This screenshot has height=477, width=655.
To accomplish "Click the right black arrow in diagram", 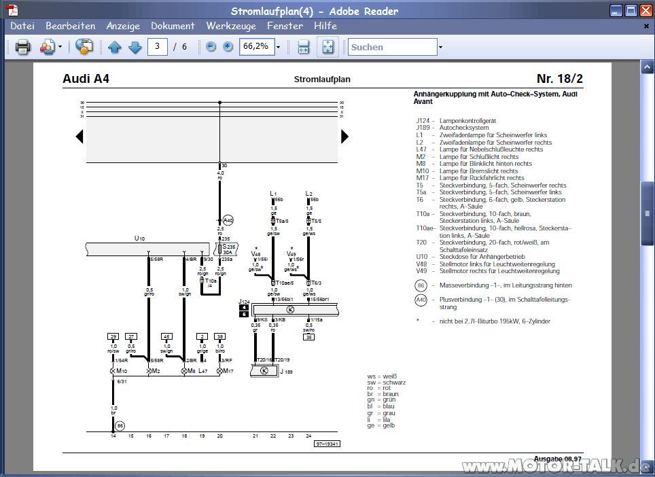I will click(344, 136).
